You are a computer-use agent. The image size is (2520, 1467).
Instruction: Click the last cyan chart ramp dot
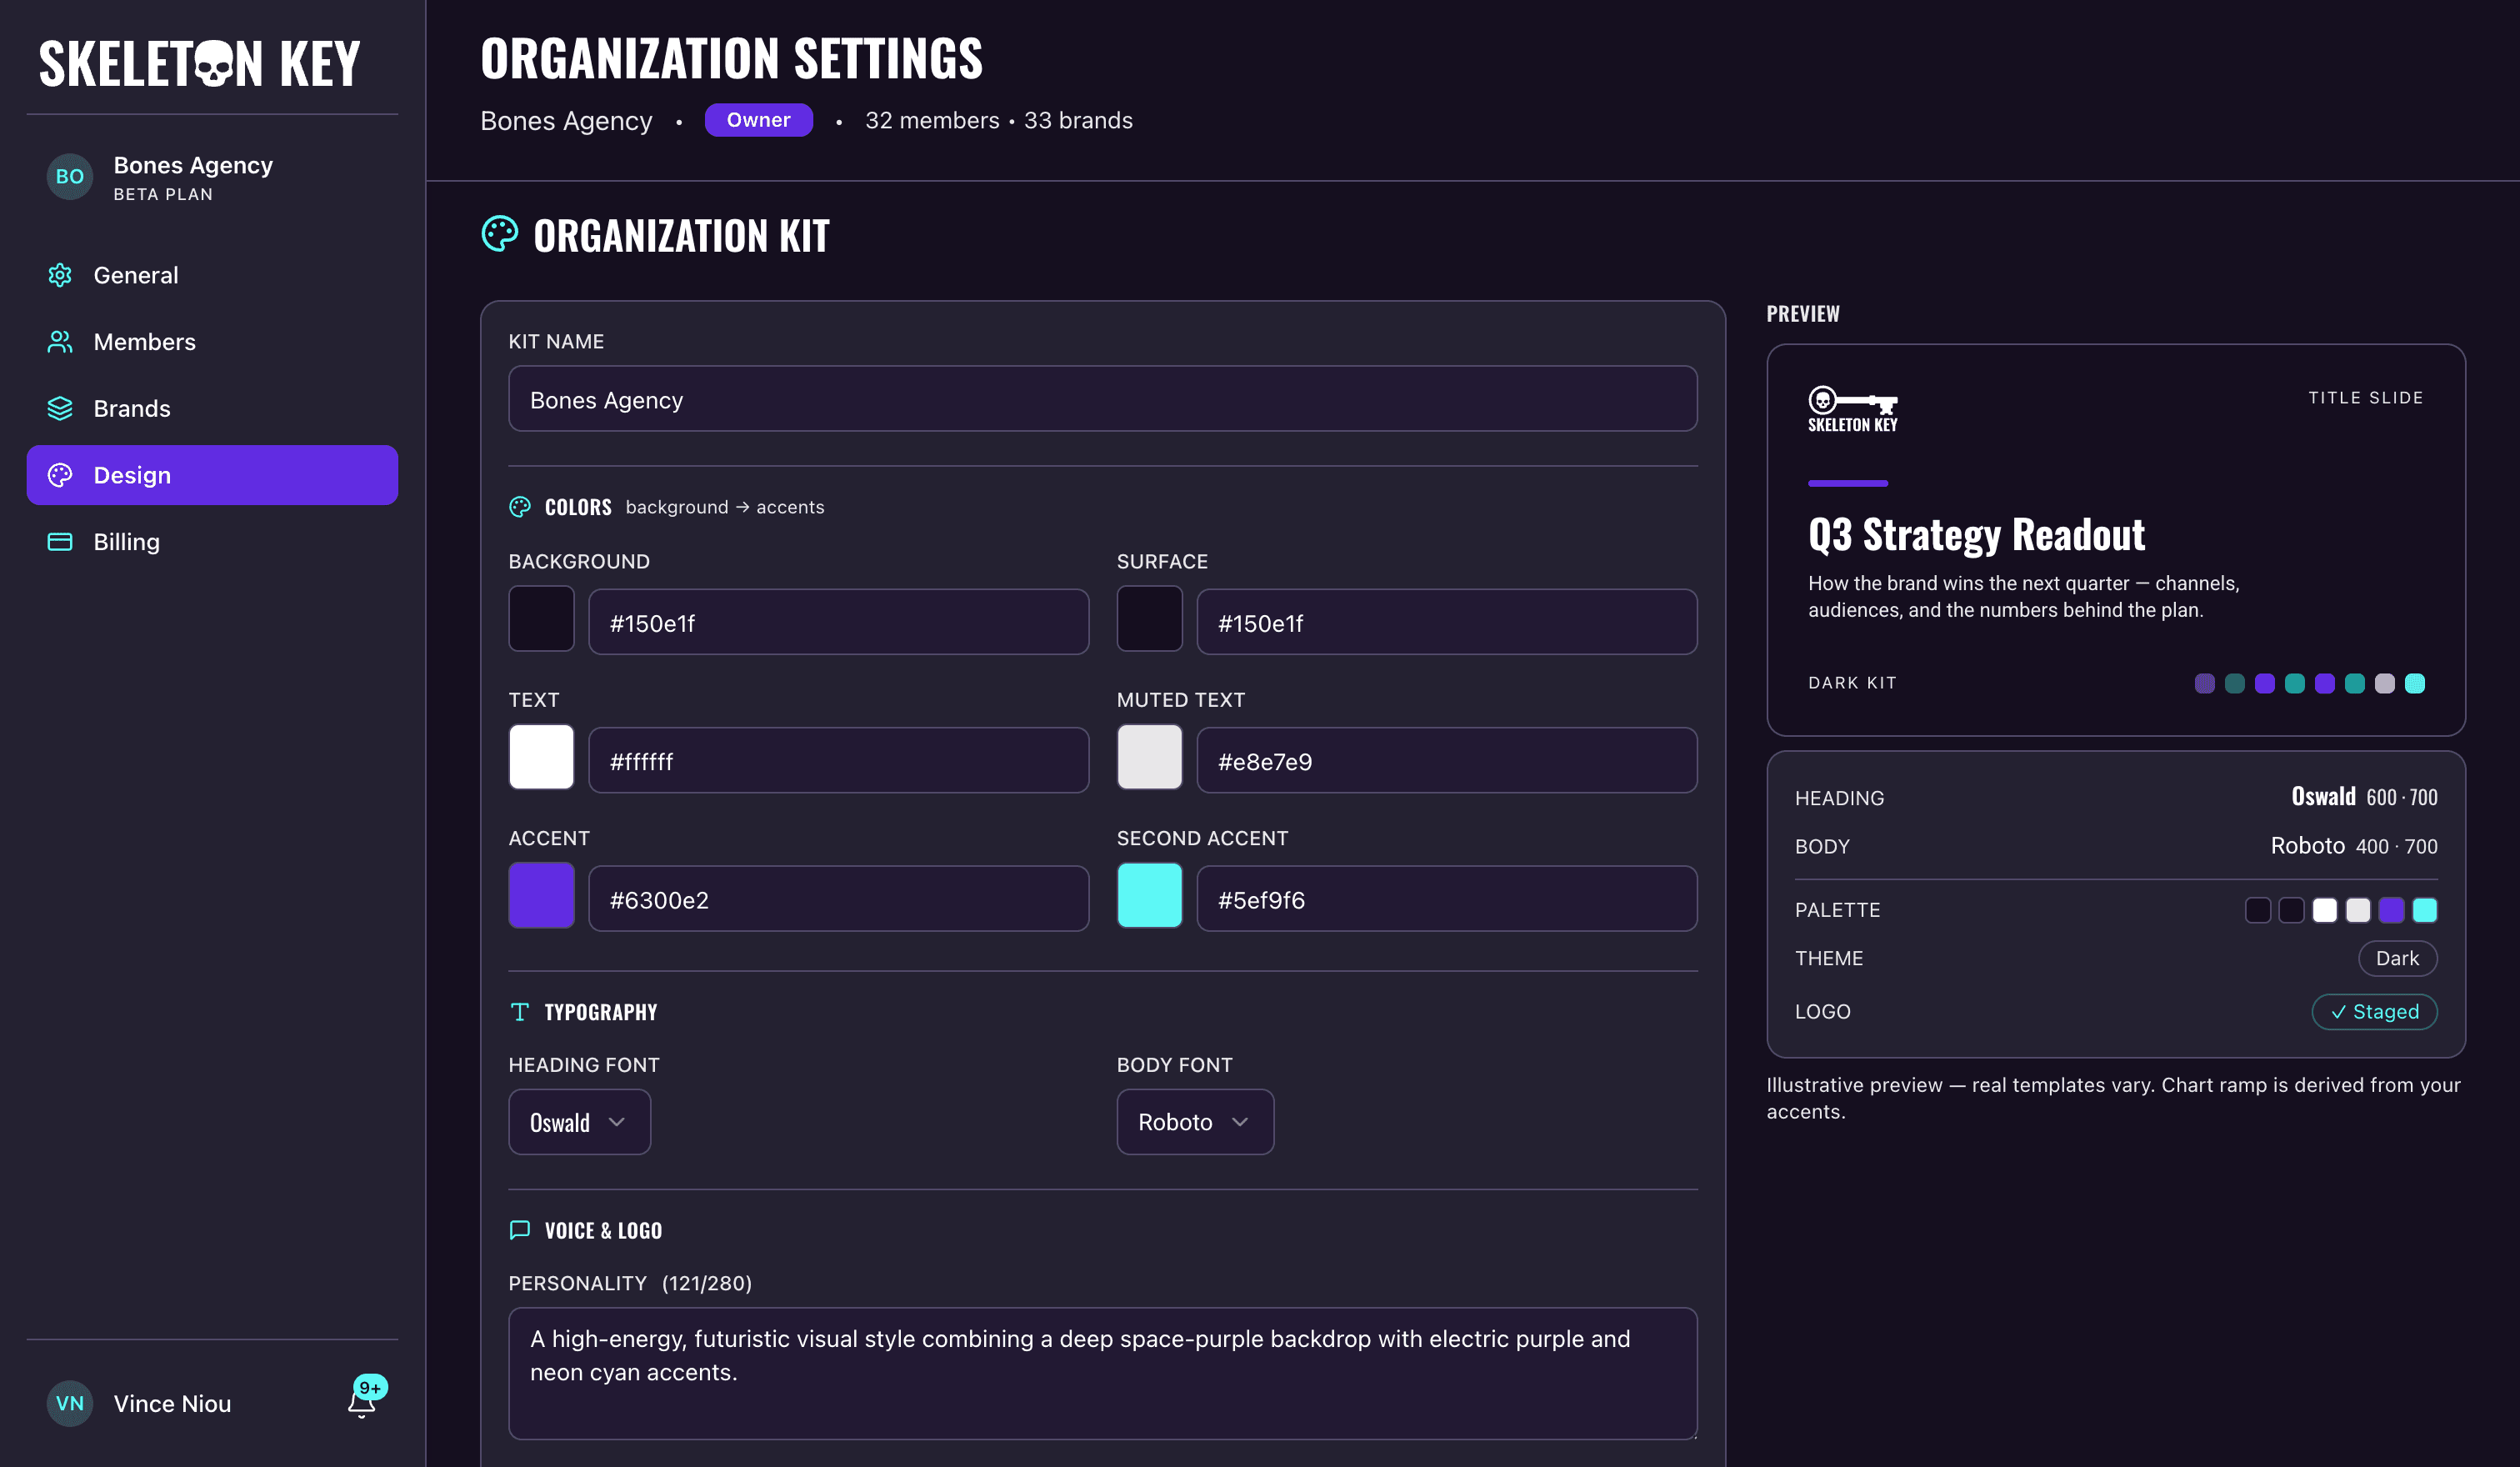point(2414,683)
